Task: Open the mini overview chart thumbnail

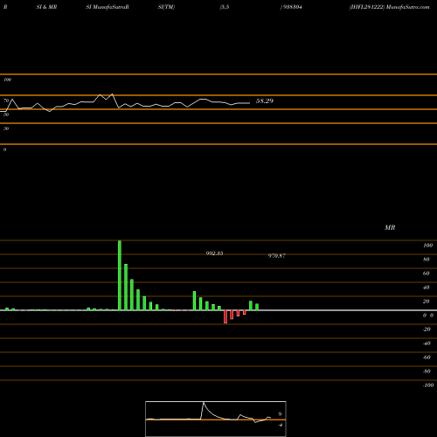Action: [216, 419]
